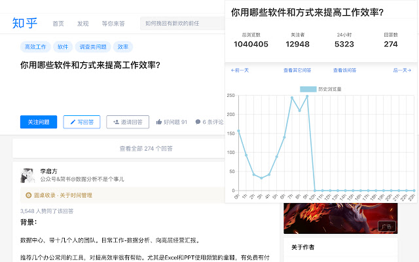Image resolution: width=419 pixels, height=262 pixels.
Task: Open the 发现 navigation tab
Action: 82,24
